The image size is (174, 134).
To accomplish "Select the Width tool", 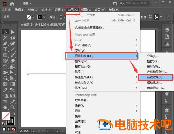I will click(5, 72).
